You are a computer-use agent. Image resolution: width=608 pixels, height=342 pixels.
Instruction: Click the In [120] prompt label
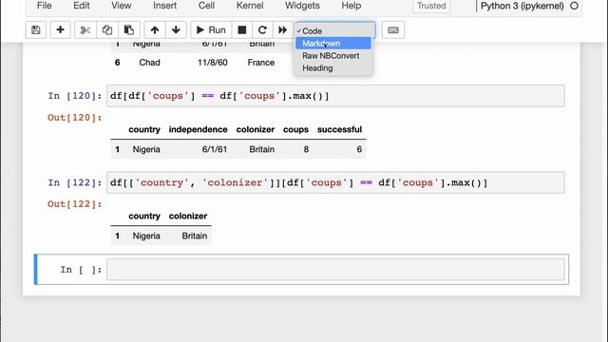pos(75,96)
